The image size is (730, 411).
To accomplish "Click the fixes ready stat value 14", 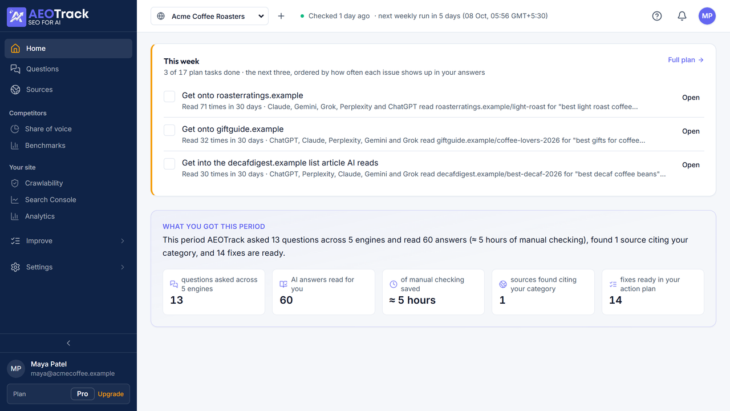I will 615,300.
